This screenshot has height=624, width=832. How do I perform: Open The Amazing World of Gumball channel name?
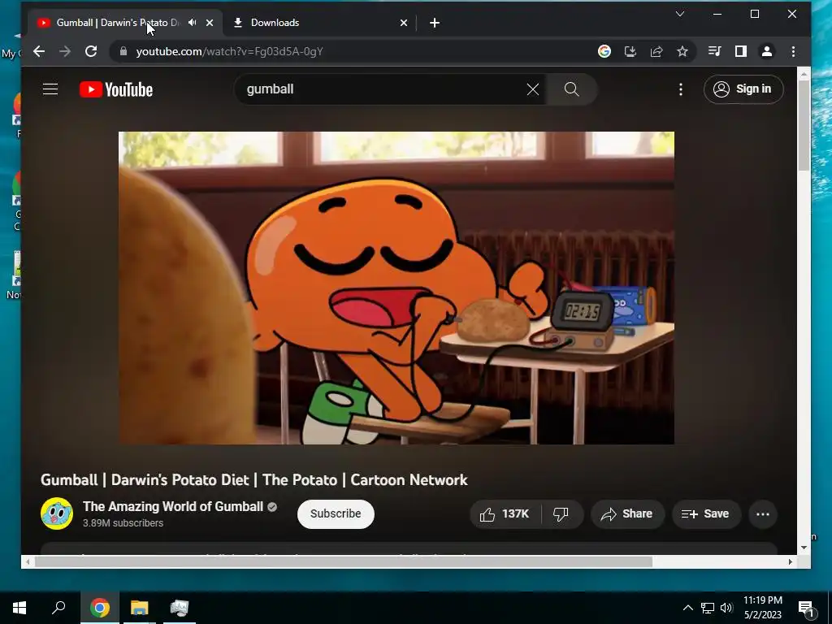click(x=173, y=507)
